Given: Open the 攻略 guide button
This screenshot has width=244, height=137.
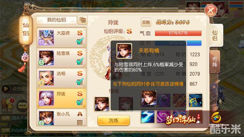Looking at the screenshot, I should pos(146,22).
